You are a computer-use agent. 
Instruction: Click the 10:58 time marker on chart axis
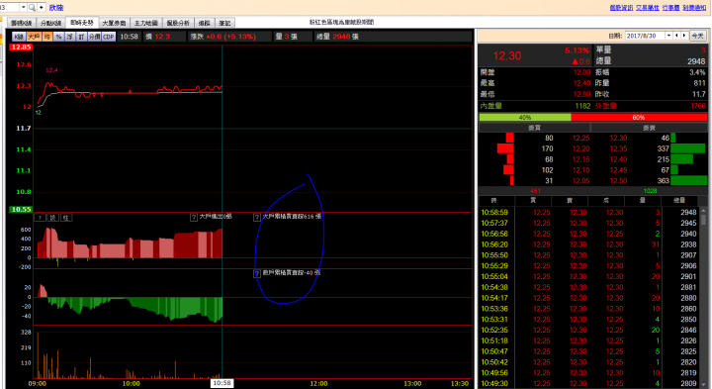coord(222,383)
